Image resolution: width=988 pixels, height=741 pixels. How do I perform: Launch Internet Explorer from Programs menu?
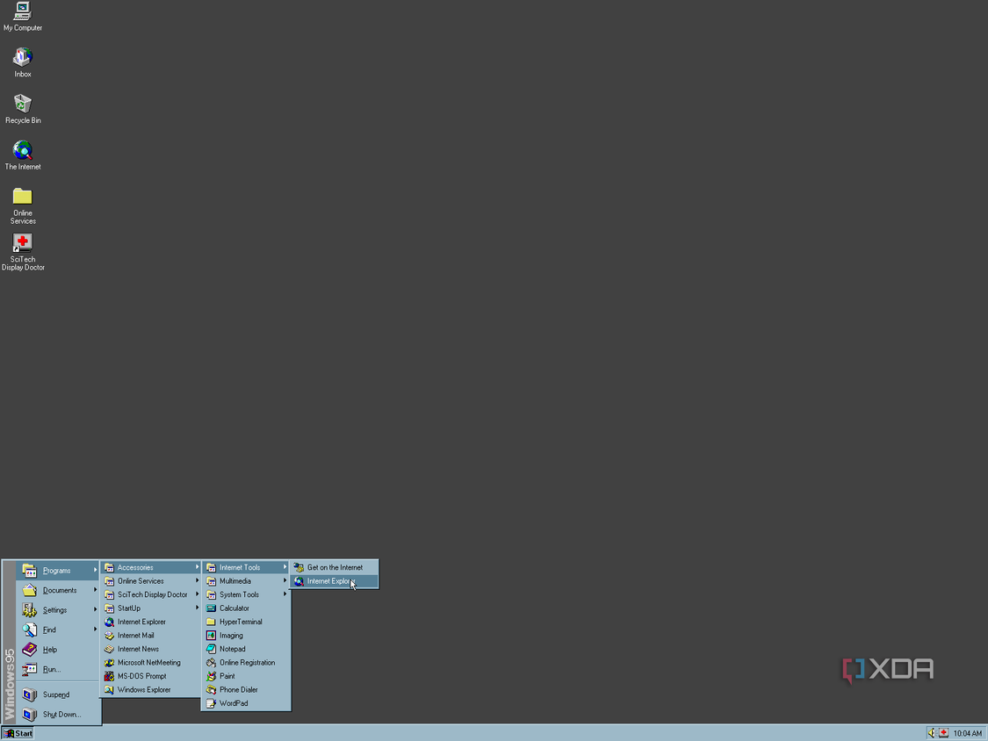point(151,622)
